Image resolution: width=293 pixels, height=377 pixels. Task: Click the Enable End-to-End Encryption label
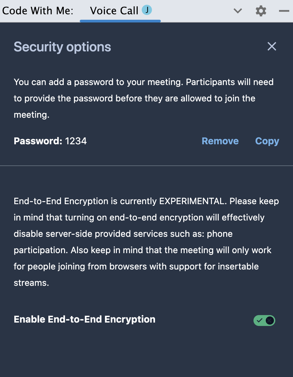pyautogui.click(x=84, y=319)
